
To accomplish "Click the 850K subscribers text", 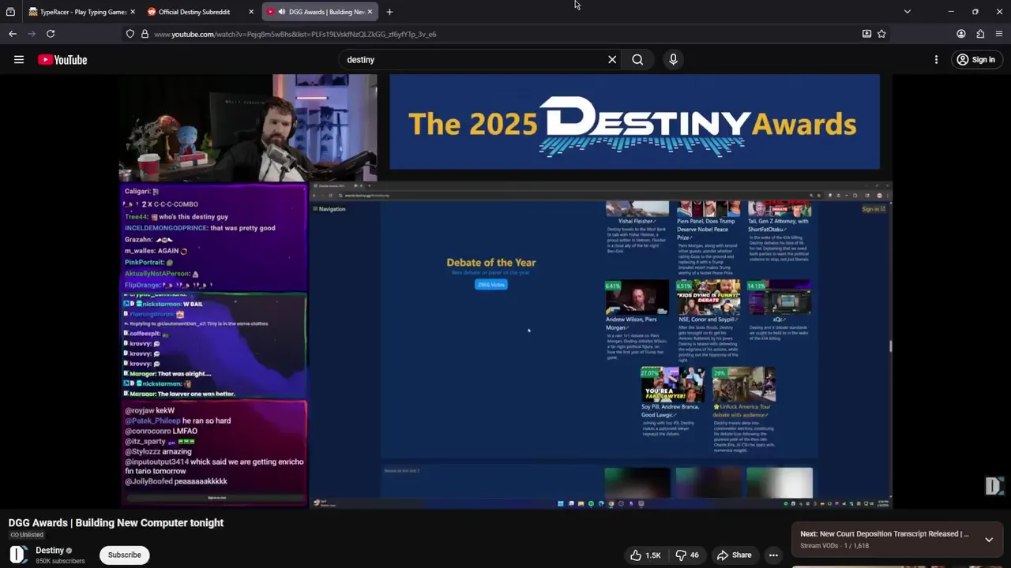I will coord(60,562).
